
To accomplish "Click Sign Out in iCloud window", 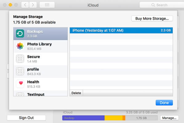I will [26, 118].
